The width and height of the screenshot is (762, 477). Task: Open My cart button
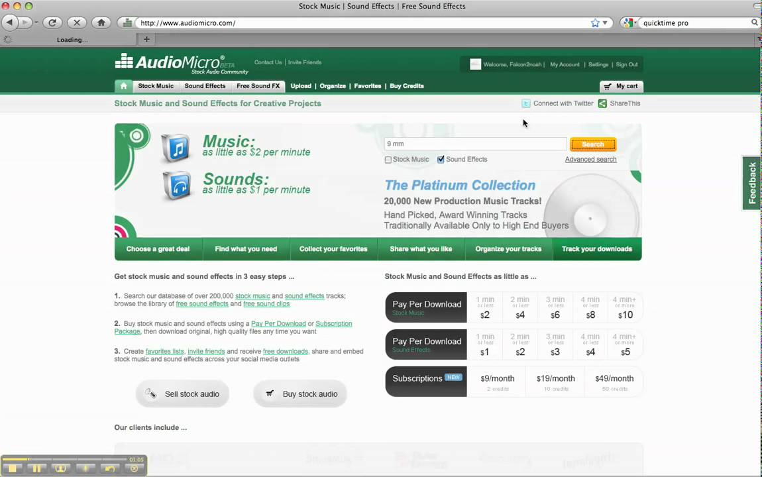[621, 87]
